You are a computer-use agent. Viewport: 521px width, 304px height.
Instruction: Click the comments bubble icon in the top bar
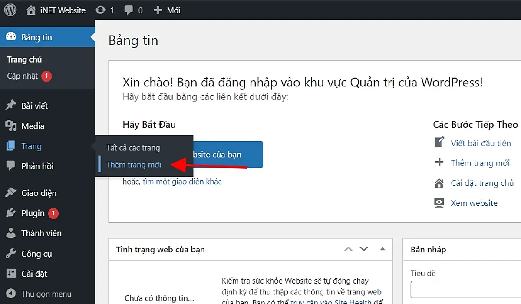129,10
